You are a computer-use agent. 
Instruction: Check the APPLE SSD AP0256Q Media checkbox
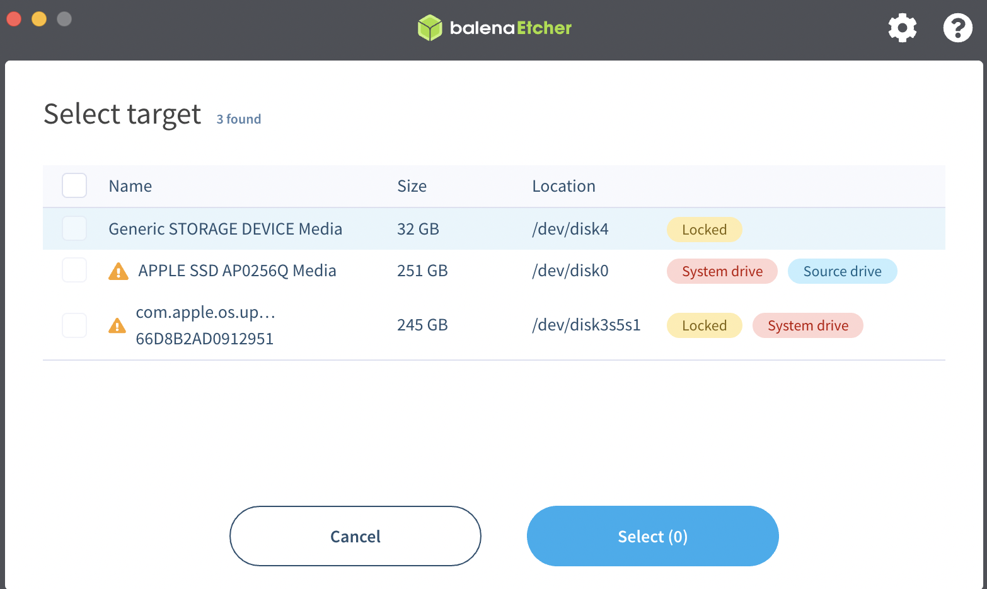point(74,271)
